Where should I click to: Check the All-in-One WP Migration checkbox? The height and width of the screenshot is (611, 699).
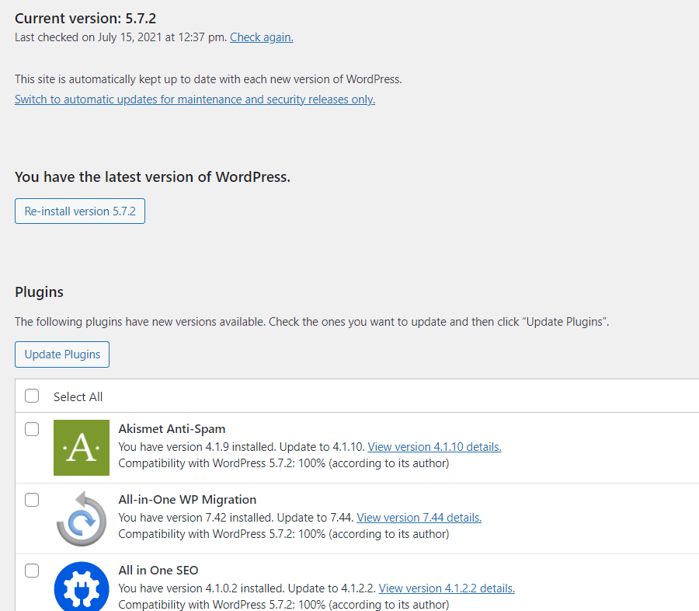32,500
